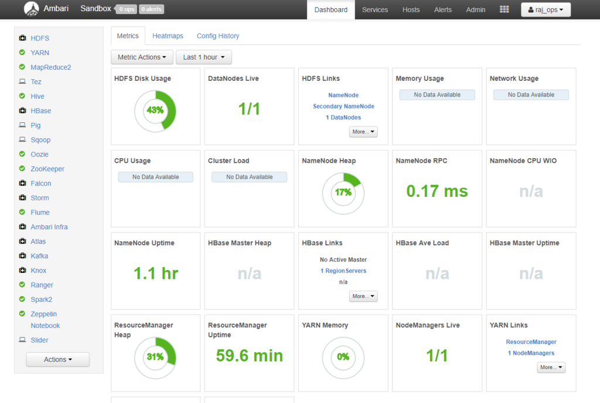Click the YARN green status checkmark
600x403 pixels.
(22, 52)
